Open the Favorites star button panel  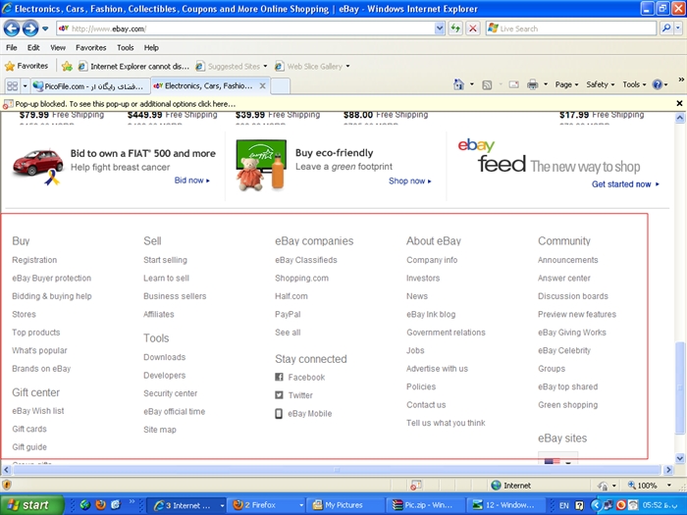tap(26, 66)
